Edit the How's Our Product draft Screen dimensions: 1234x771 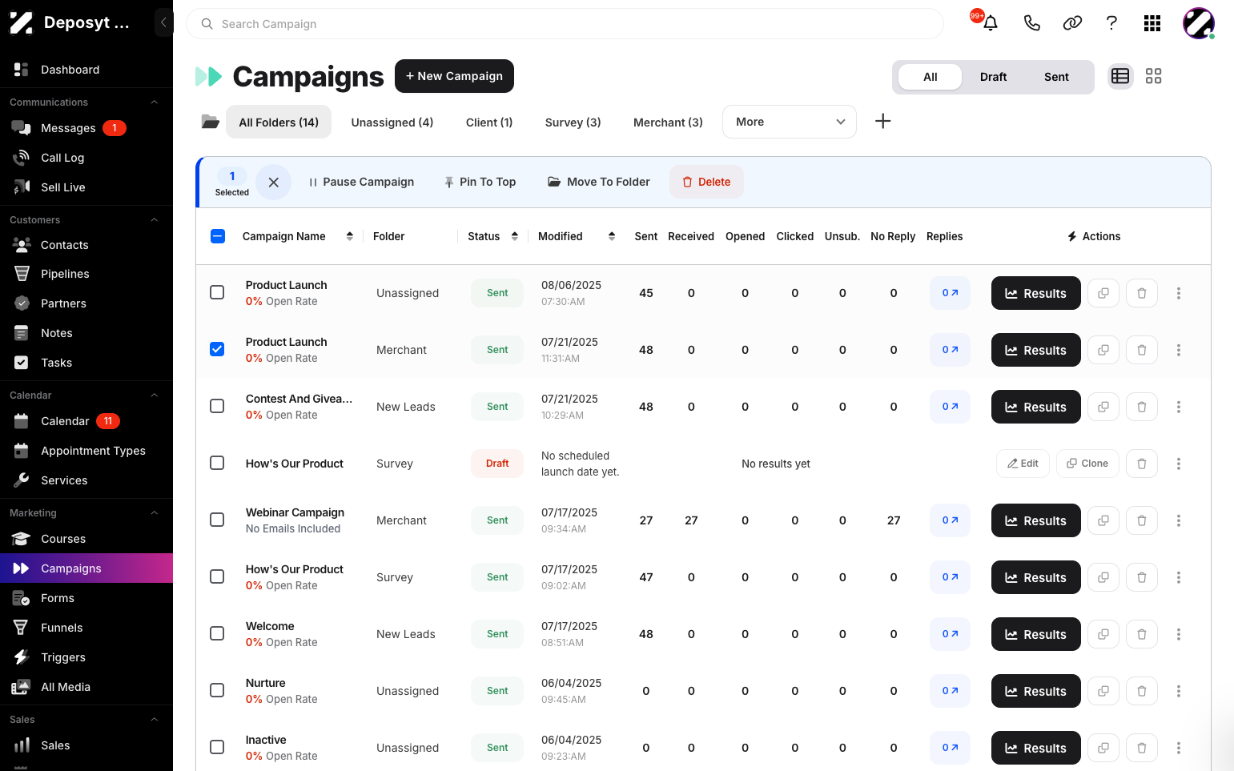(1023, 464)
